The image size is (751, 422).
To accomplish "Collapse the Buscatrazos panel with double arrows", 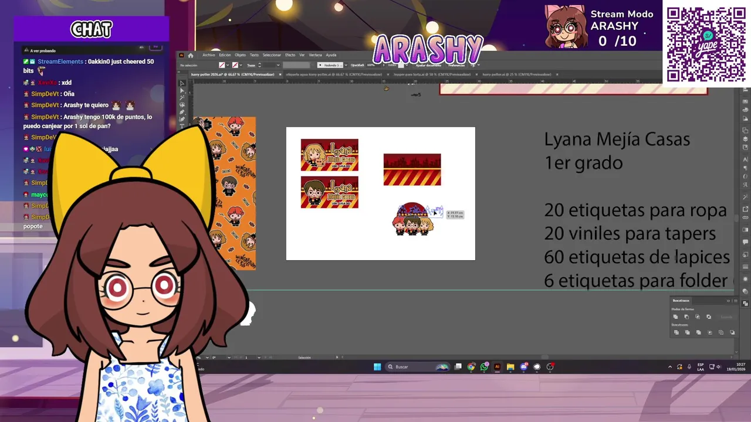I will coord(728,301).
